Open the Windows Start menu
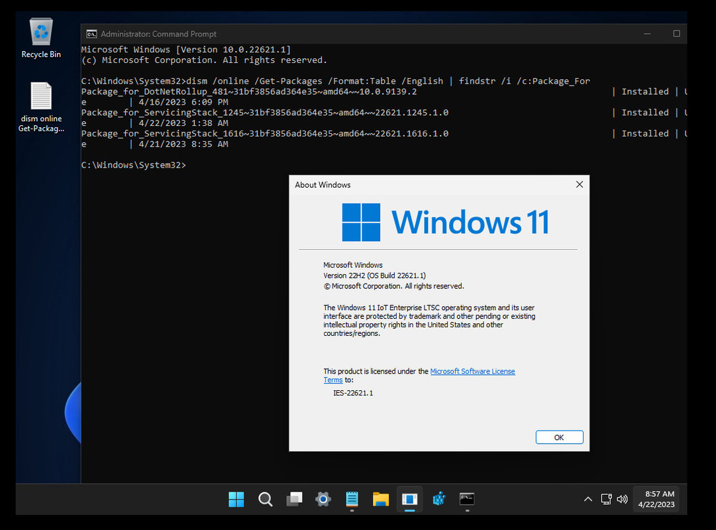 tap(236, 499)
